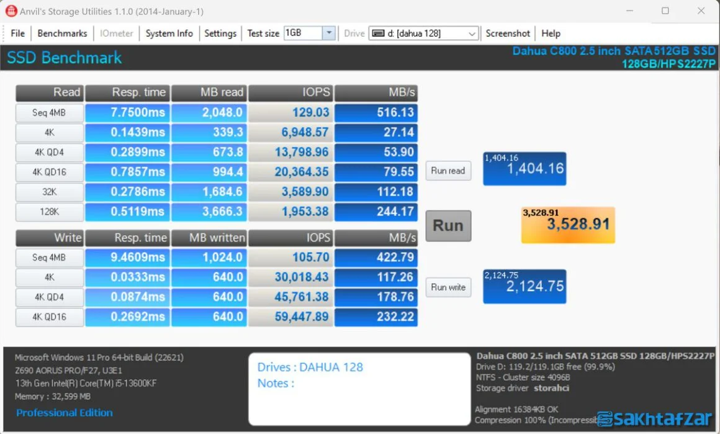Open the Help menu

coord(551,34)
